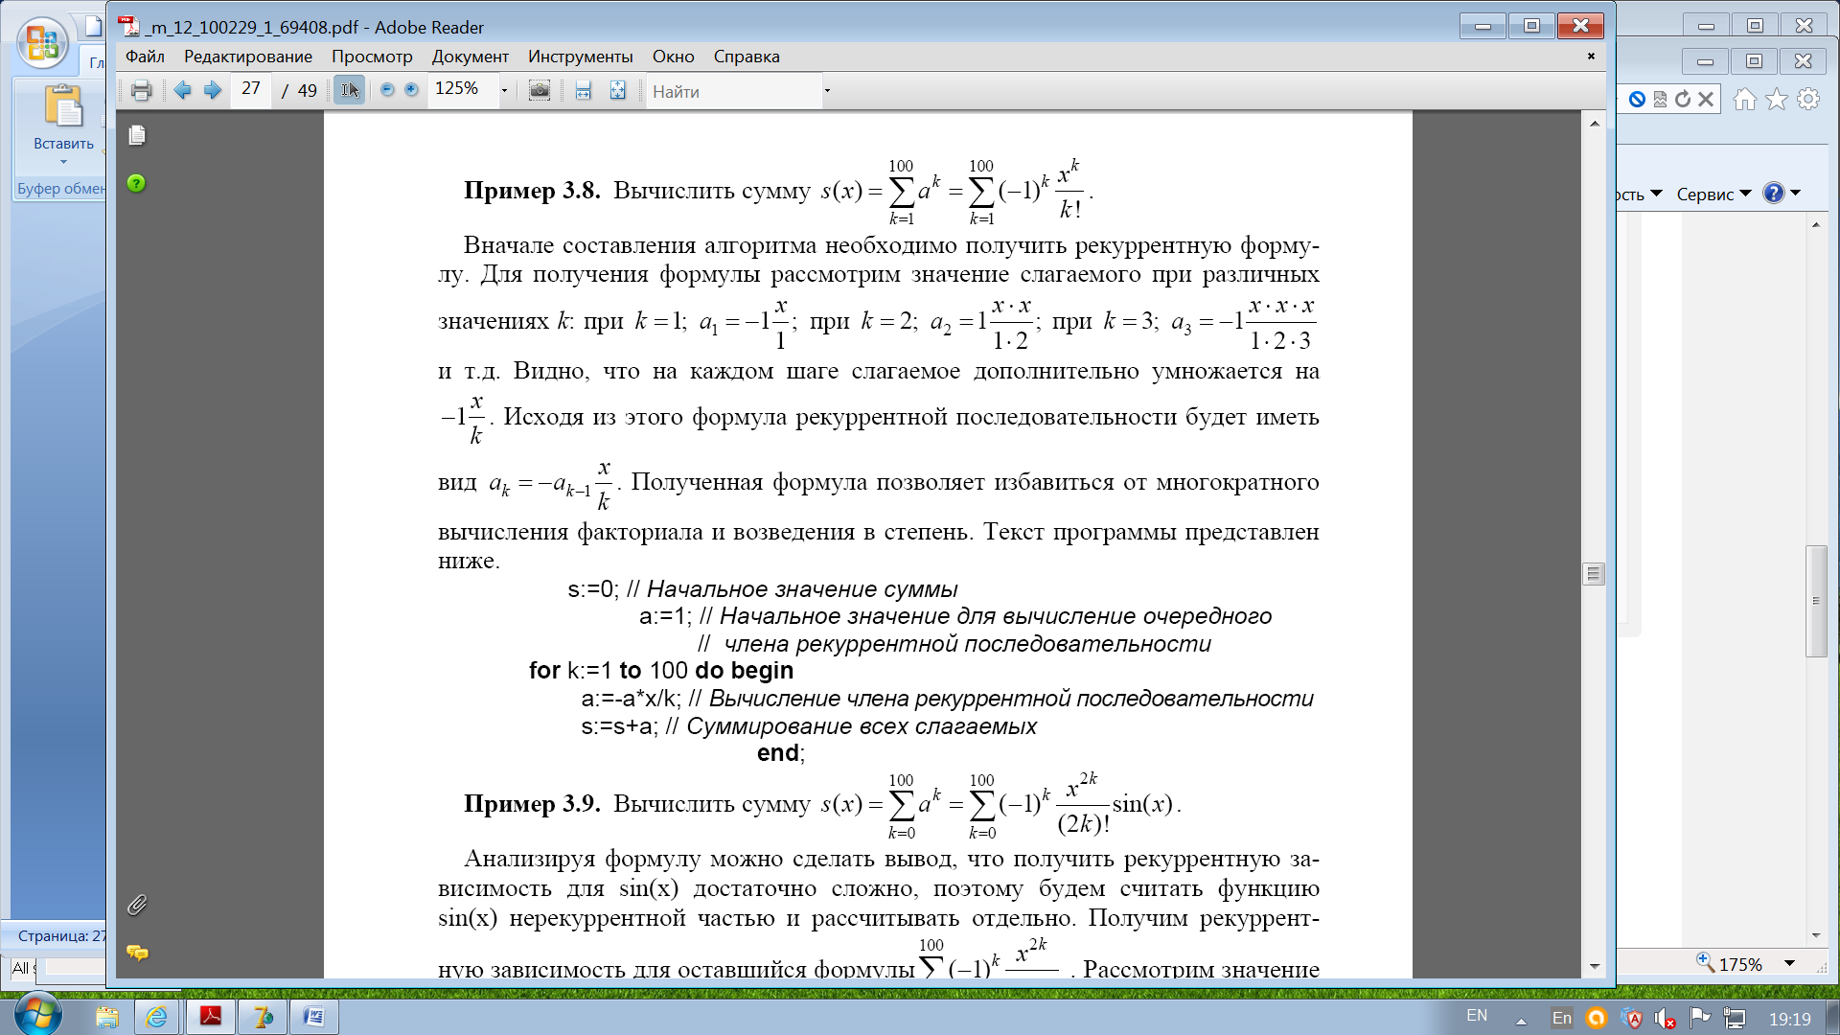Click the orange circular tray icon
Image resolution: width=1840 pixels, height=1035 pixels.
[1597, 1018]
